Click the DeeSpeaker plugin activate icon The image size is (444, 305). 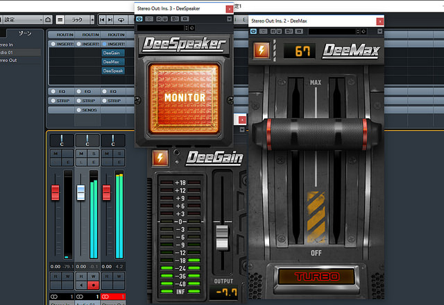click(139, 19)
